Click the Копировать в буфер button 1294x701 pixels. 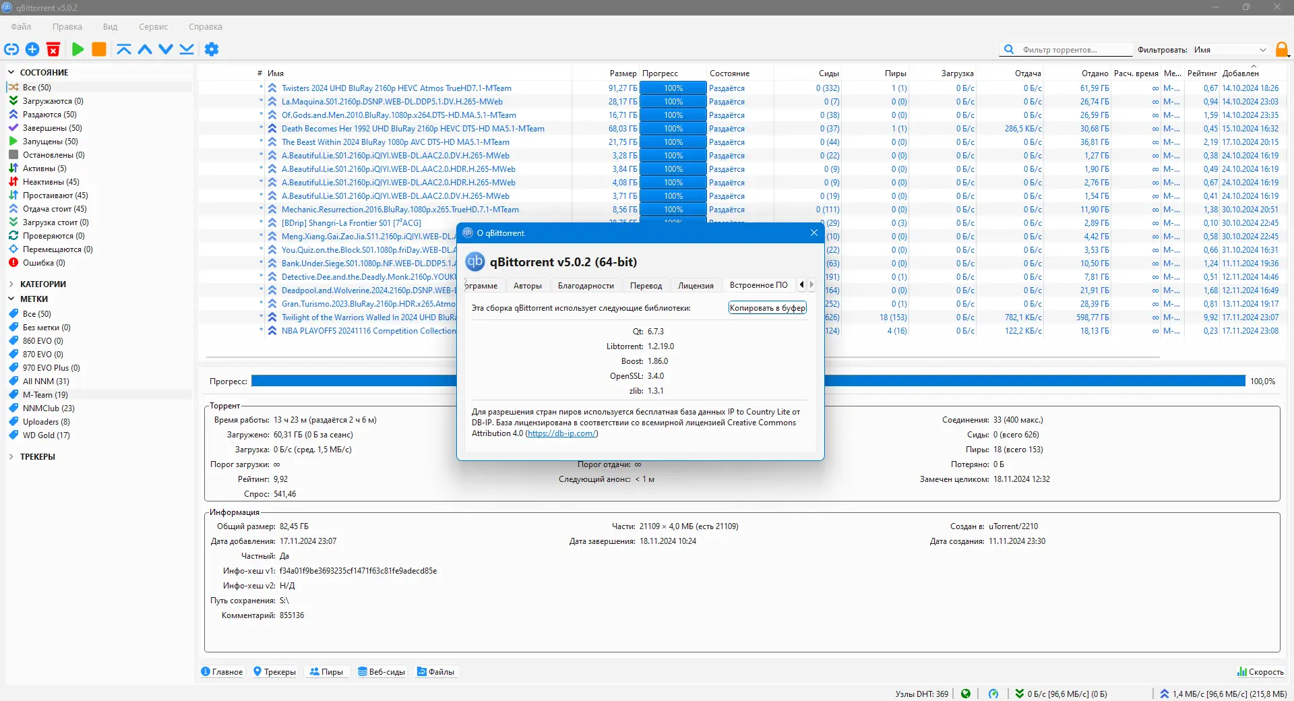pyautogui.click(x=768, y=308)
